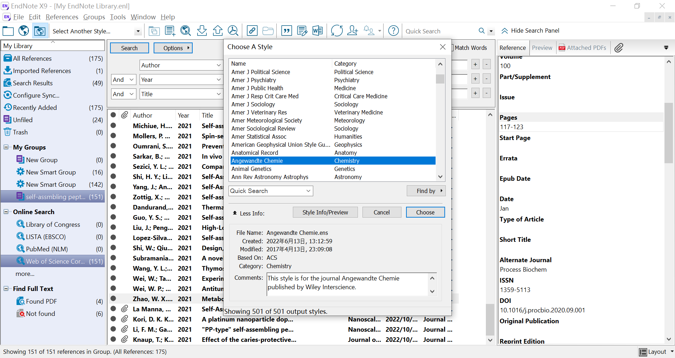The height and width of the screenshot is (358, 675).
Task: Open Configure Sync in sidebar
Action: coord(36,95)
